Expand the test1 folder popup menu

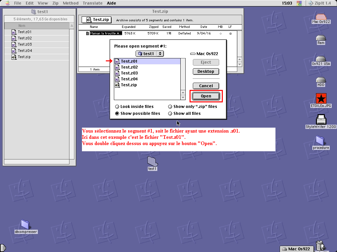[150, 53]
